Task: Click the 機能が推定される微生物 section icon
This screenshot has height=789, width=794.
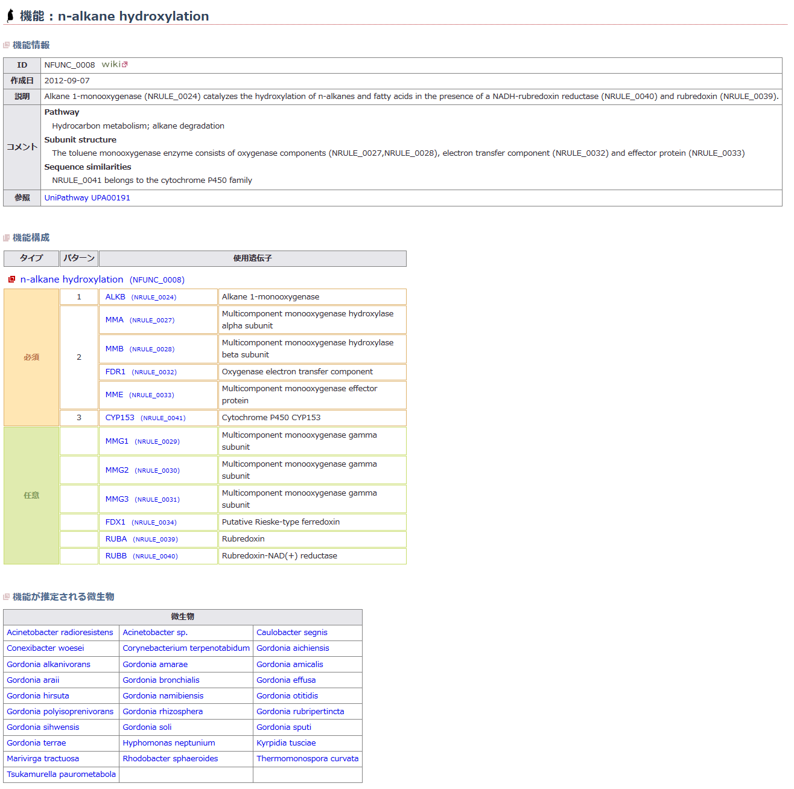Action: [x=7, y=597]
